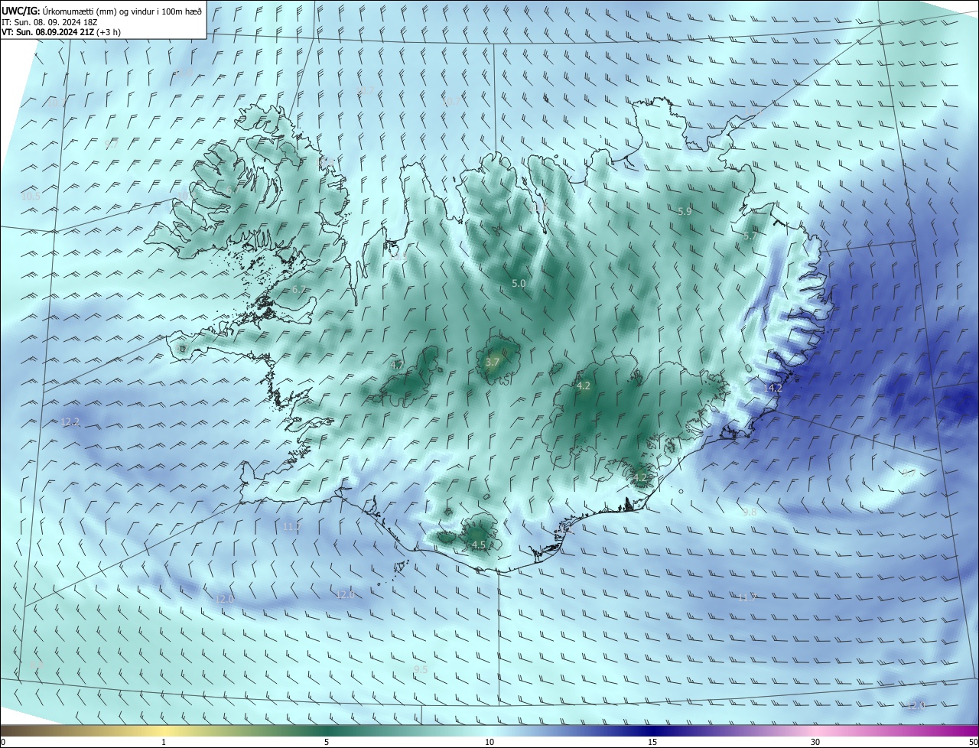Click the yellow segment of the color bar
This screenshot has width=979, height=748.
164,730
